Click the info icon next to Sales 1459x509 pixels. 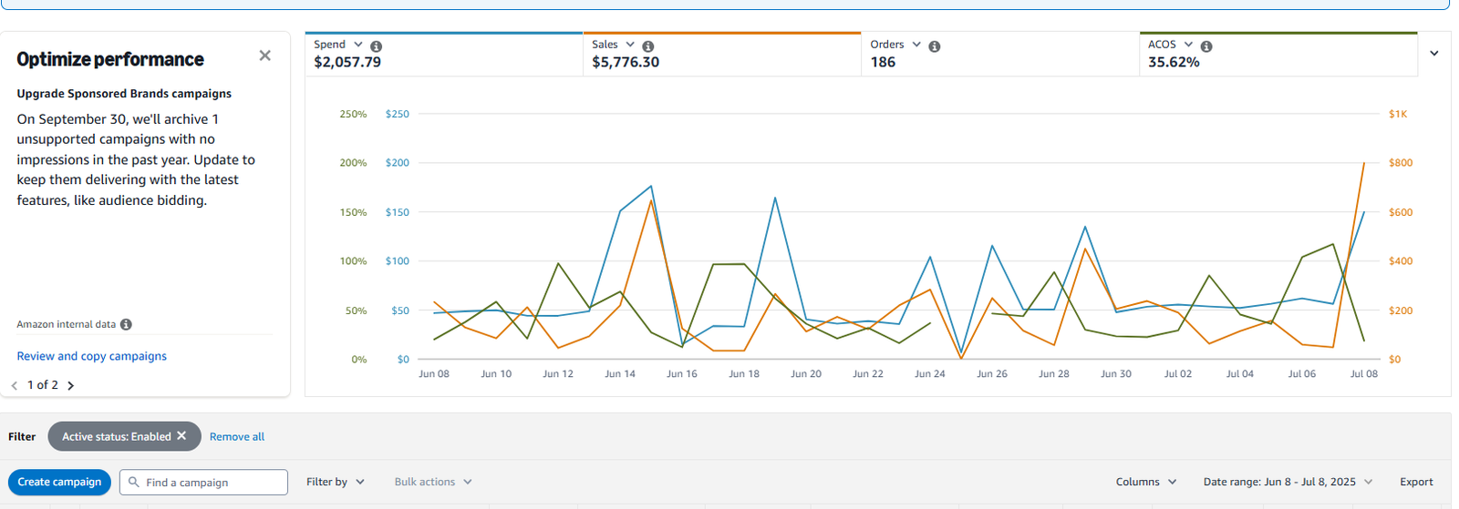tap(647, 46)
